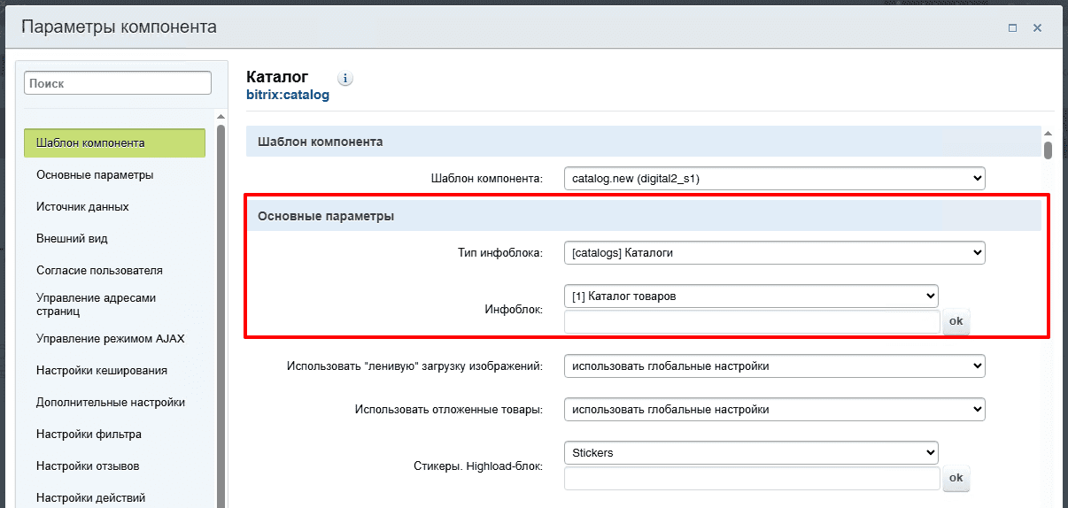Viewport: 1068px width, 508px height.
Task: Select Основные параметры in sidebar
Action: tap(95, 174)
